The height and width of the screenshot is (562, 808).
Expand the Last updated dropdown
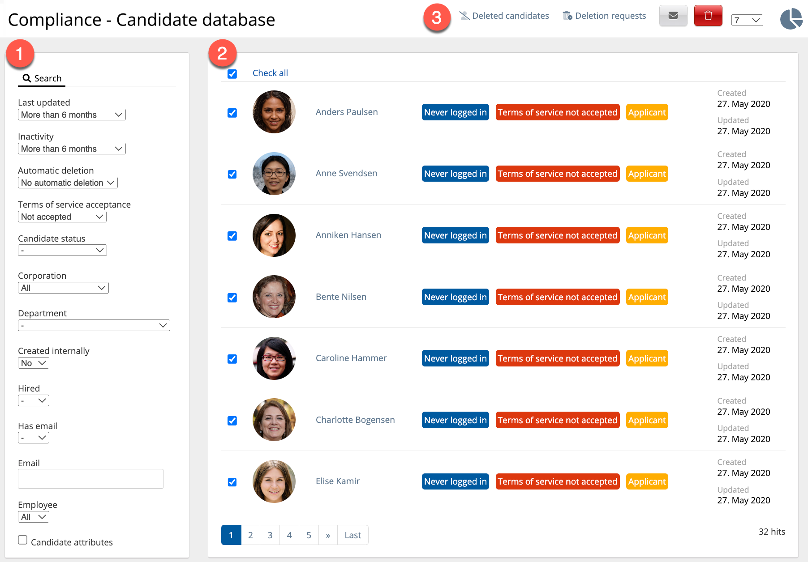coord(72,115)
